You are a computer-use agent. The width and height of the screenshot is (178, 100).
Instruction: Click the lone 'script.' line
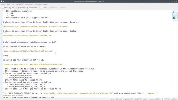[7, 56]
